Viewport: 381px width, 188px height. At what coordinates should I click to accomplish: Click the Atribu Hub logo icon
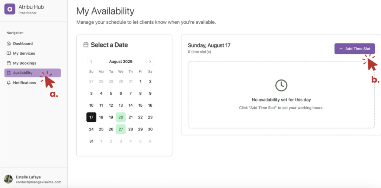tap(10, 9)
